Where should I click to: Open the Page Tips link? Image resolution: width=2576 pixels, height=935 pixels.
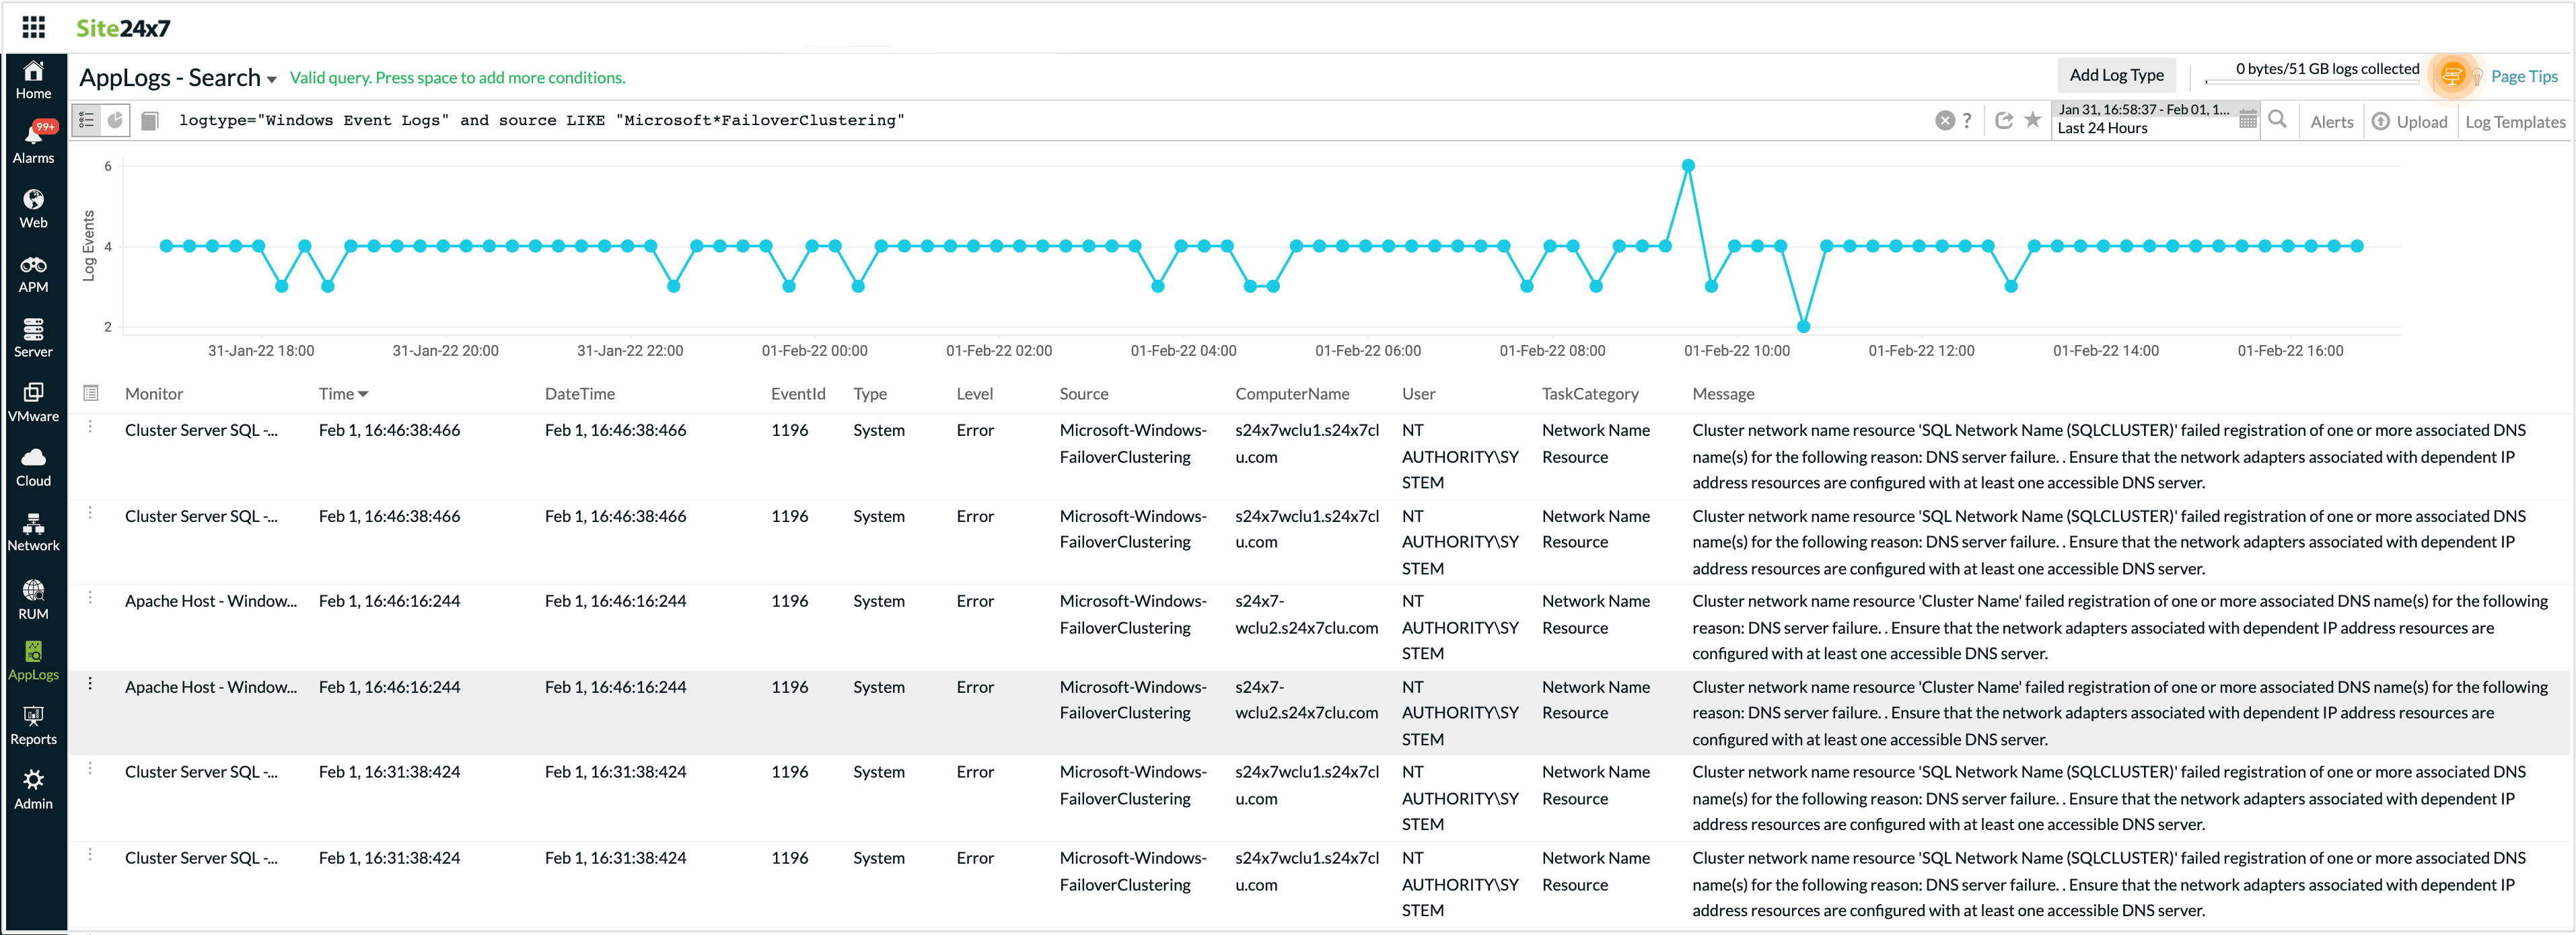(2523, 76)
